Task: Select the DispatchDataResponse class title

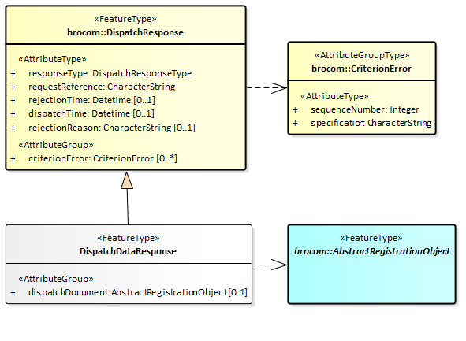Action: (x=128, y=251)
